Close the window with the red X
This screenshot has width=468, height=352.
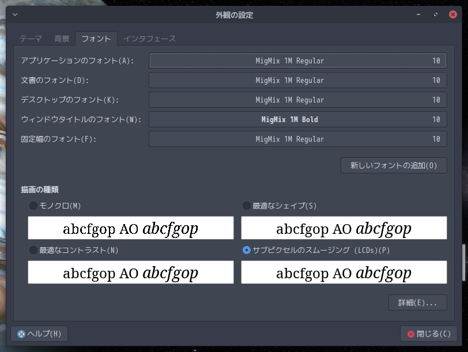(452, 15)
